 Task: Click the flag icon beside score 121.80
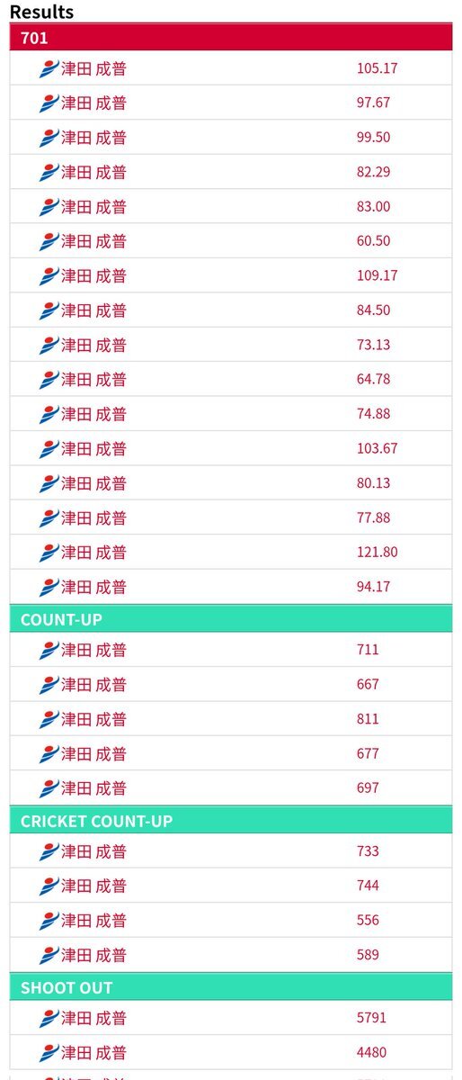tap(49, 553)
